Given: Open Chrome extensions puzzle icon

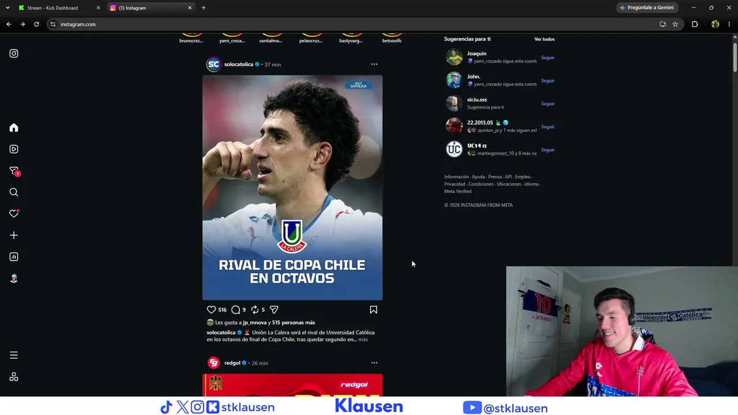Looking at the screenshot, I should point(695,24).
